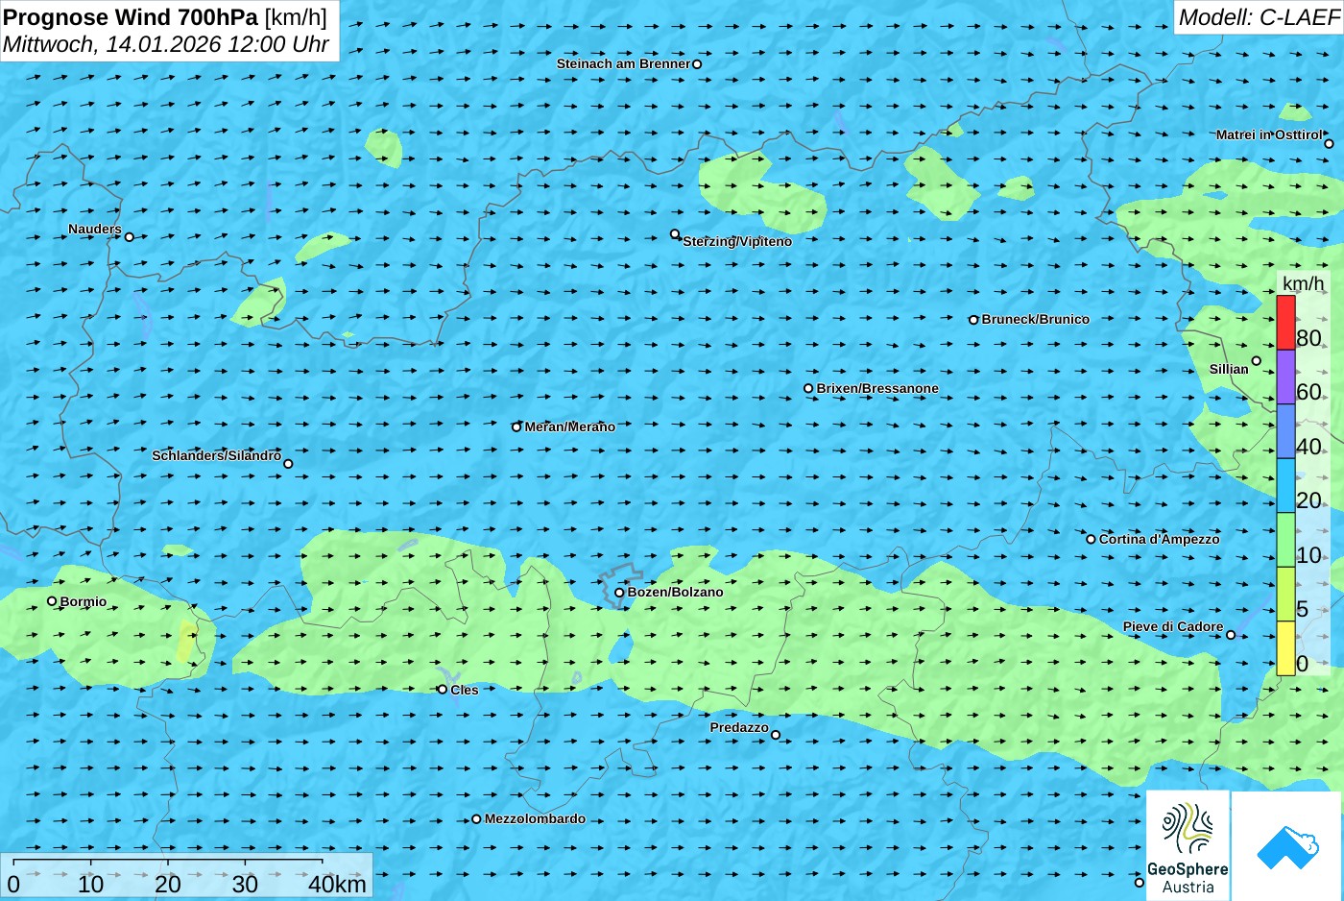Click the Brixen/Bressanone label text

tap(877, 388)
